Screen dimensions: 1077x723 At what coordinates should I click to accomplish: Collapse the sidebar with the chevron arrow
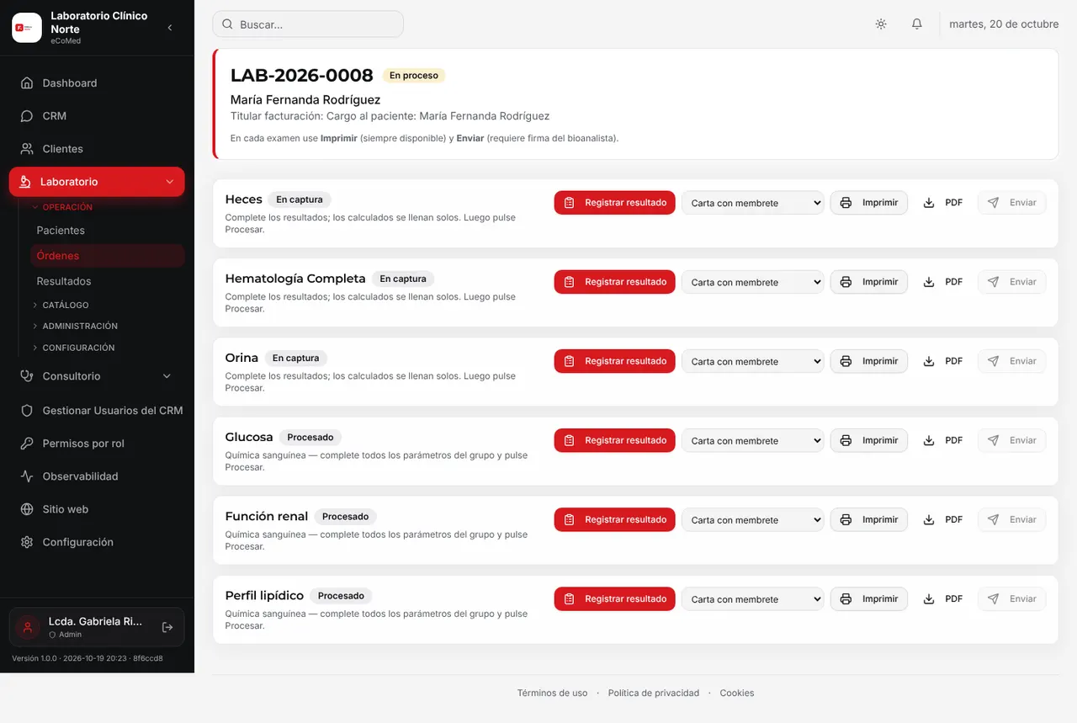coord(170,28)
